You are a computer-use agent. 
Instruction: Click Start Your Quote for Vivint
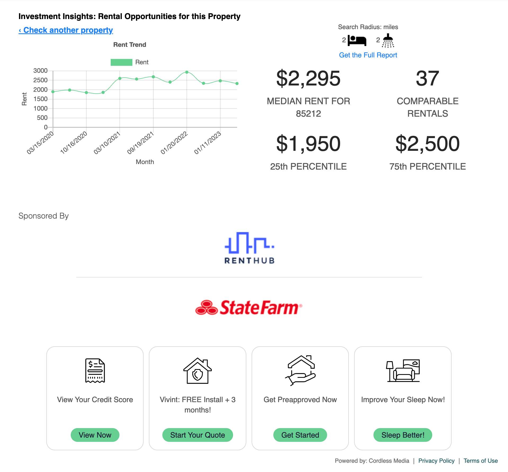pyautogui.click(x=197, y=435)
